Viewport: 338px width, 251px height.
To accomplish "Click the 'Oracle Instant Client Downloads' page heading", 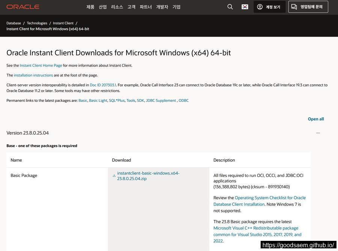I will tap(119, 53).
